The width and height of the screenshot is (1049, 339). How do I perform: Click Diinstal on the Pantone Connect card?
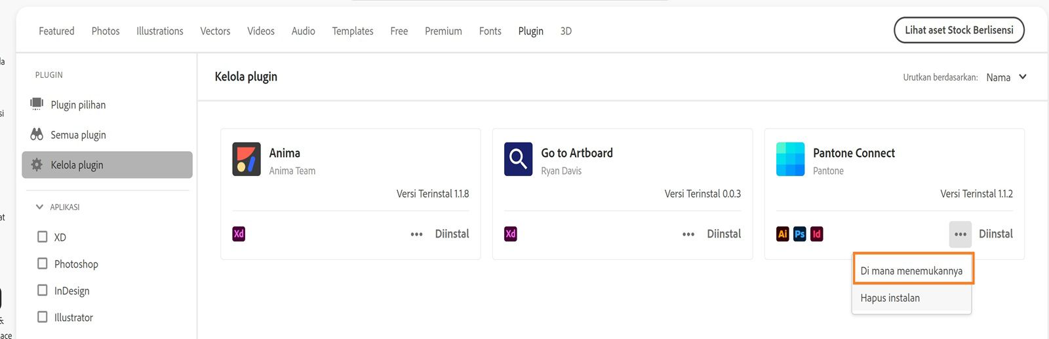[x=996, y=234]
